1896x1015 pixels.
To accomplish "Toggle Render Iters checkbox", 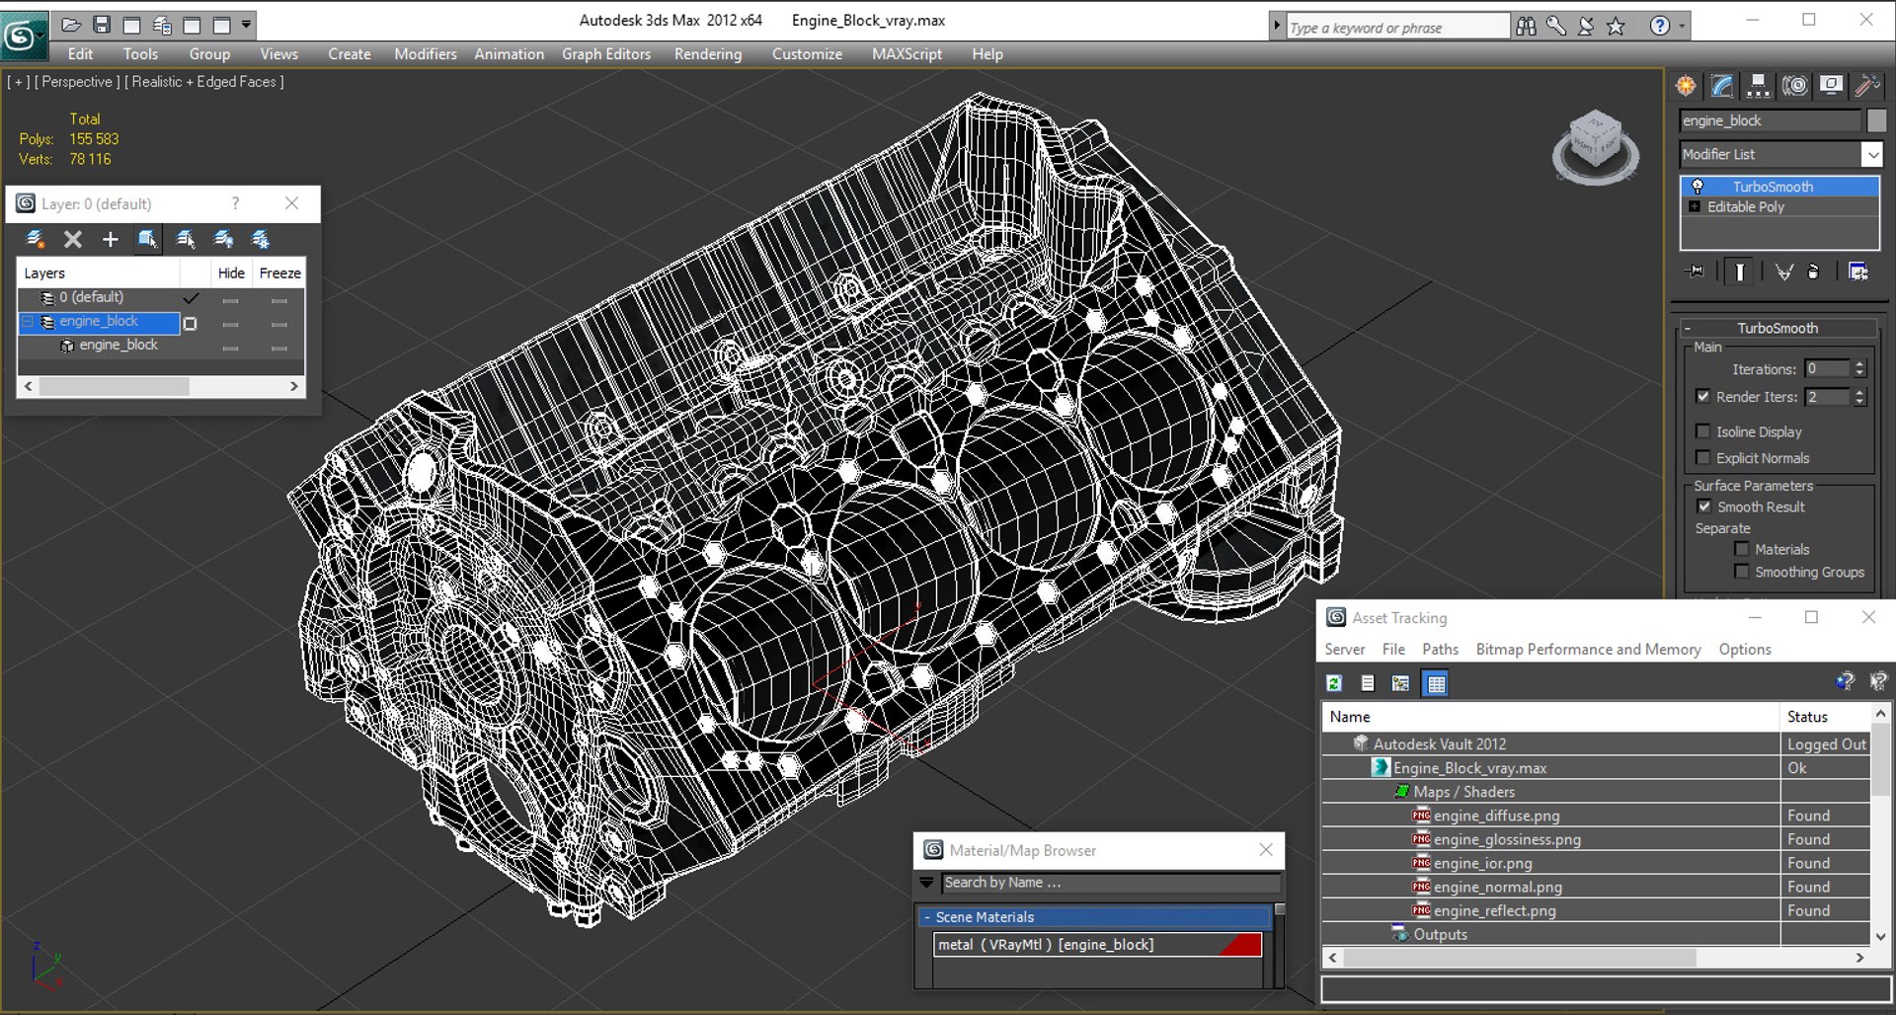I will [1703, 396].
